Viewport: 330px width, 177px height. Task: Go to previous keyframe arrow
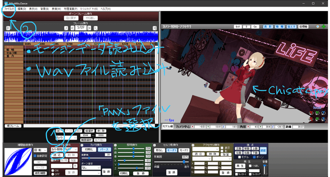point(66,28)
